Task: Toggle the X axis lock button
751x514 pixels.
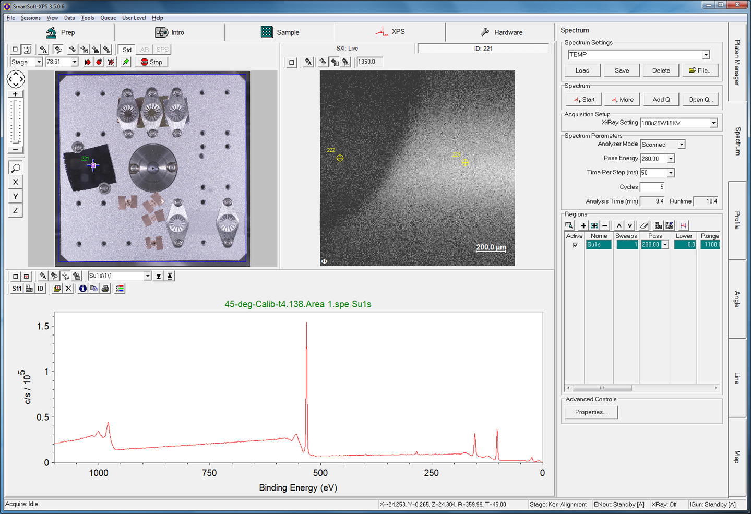Action: click(x=15, y=182)
